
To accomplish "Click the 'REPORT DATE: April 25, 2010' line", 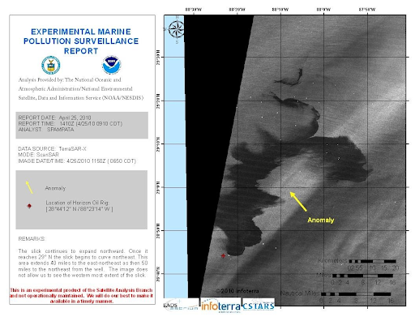I will click(54, 118).
